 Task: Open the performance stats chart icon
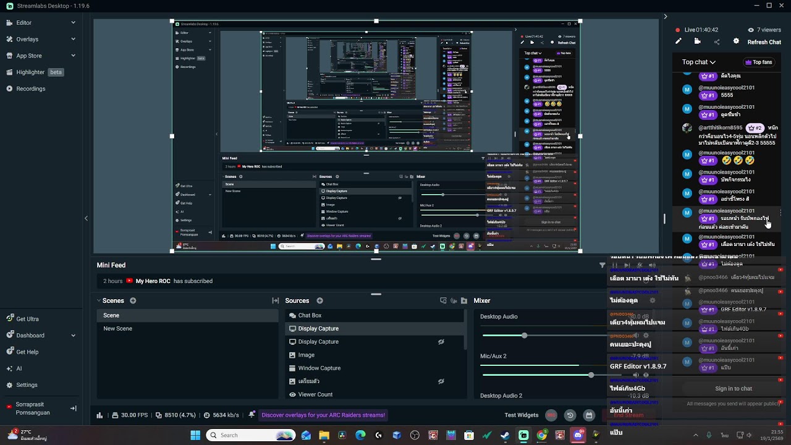(99, 415)
